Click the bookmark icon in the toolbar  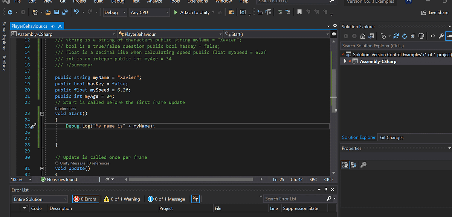click(299, 12)
